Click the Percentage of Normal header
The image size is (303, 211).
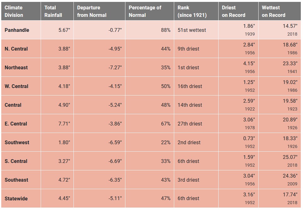(145, 11)
